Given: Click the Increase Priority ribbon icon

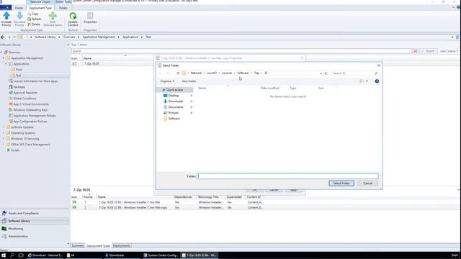Looking at the screenshot, I should pos(6,19).
